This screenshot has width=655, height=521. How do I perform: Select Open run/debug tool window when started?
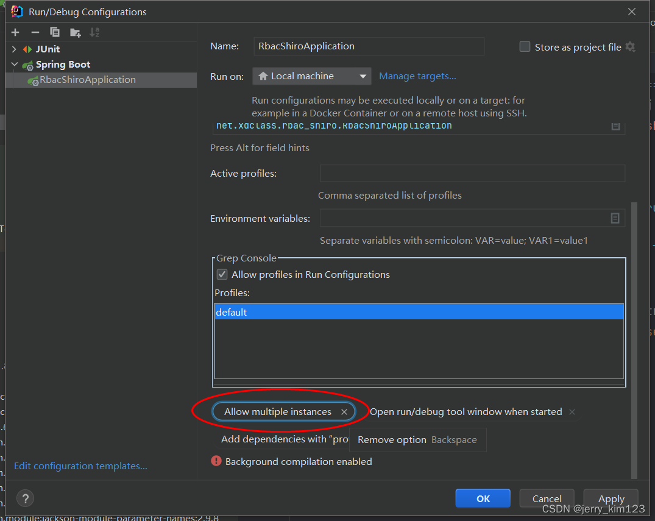pos(466,412)
